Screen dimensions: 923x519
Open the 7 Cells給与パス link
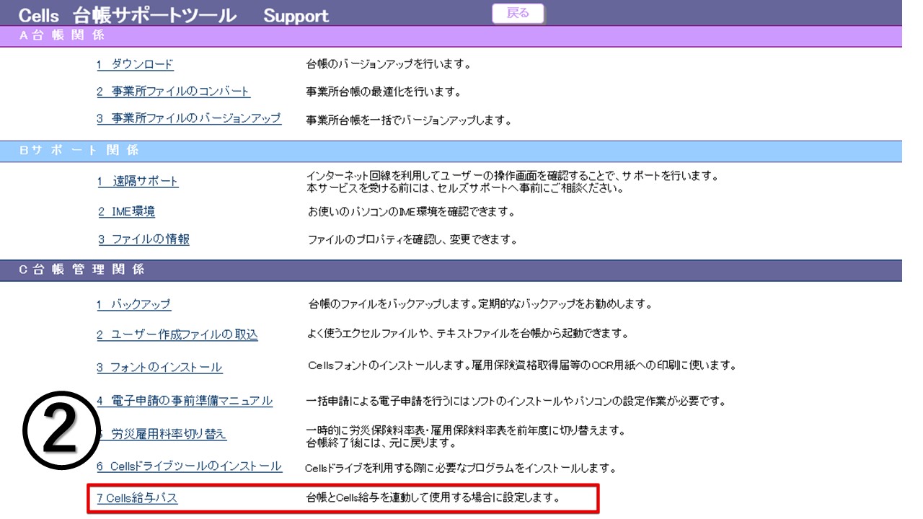click(x=137, y=498)
